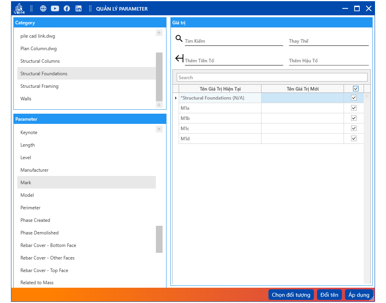Toggle checkbox for M1d row
Viewport: 386px width, 303px height.
(354, 139)
